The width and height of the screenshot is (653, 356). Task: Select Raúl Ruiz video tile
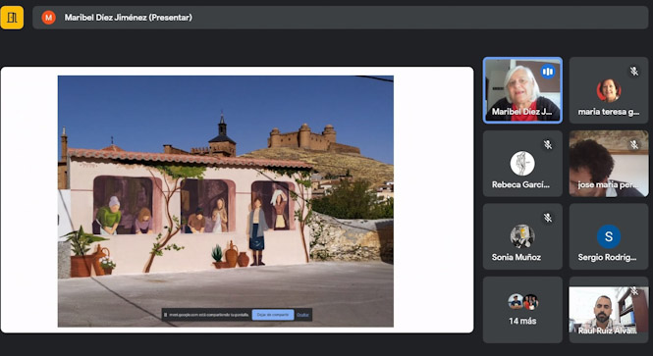click(x=609, y=310)
